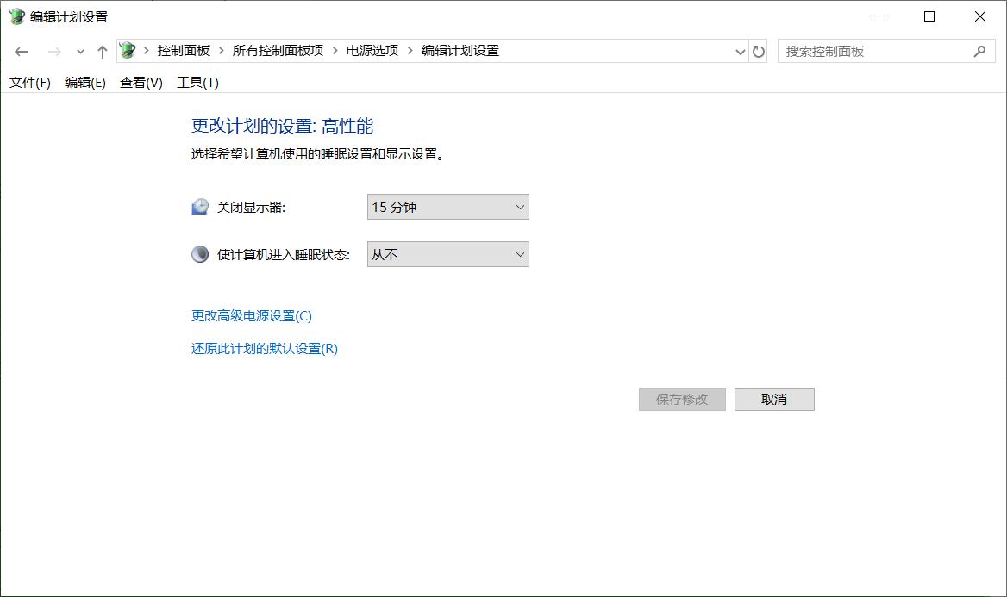Viewport: 1007px width, 597px height.
Task: Open the 工具 menu
Action: 197,82
